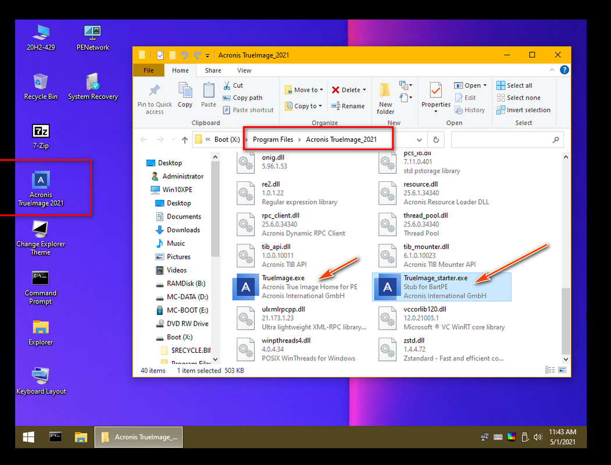The width and height of the screenshot is (611, 465).
Task: Open Keyboard Layout desktop shortcut
Action: 41,381
